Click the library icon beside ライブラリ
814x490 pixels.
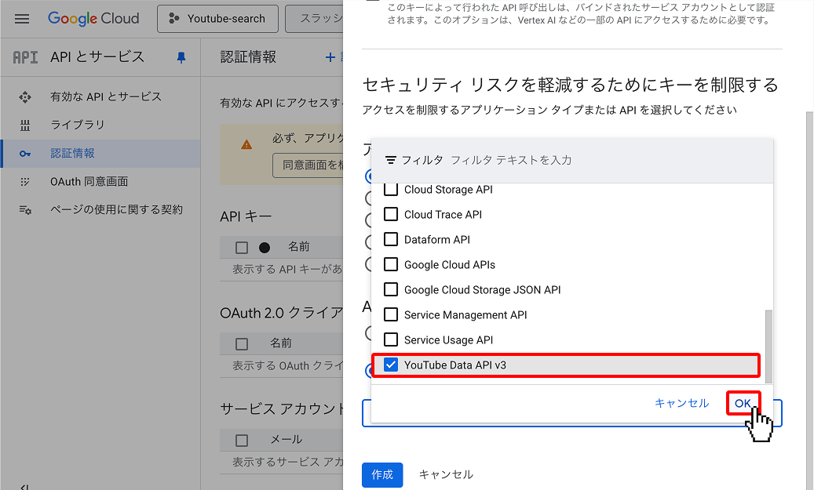click(x=25, y=125)
